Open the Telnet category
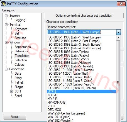The width and height of the screenshot is (127, 122). coord(19,82)
